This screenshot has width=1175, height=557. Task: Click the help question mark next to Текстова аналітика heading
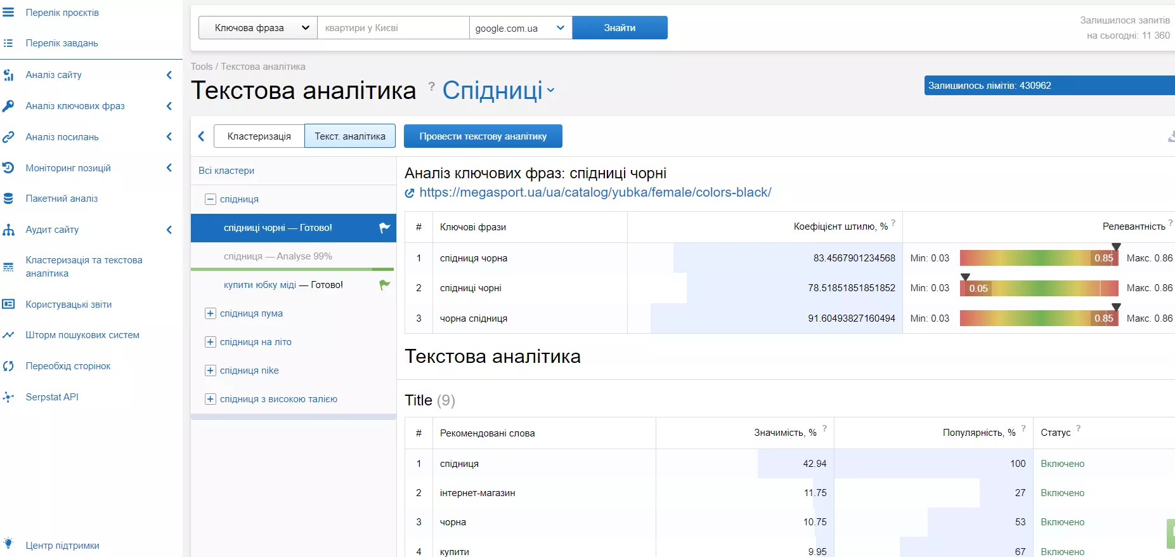point(431,86)
